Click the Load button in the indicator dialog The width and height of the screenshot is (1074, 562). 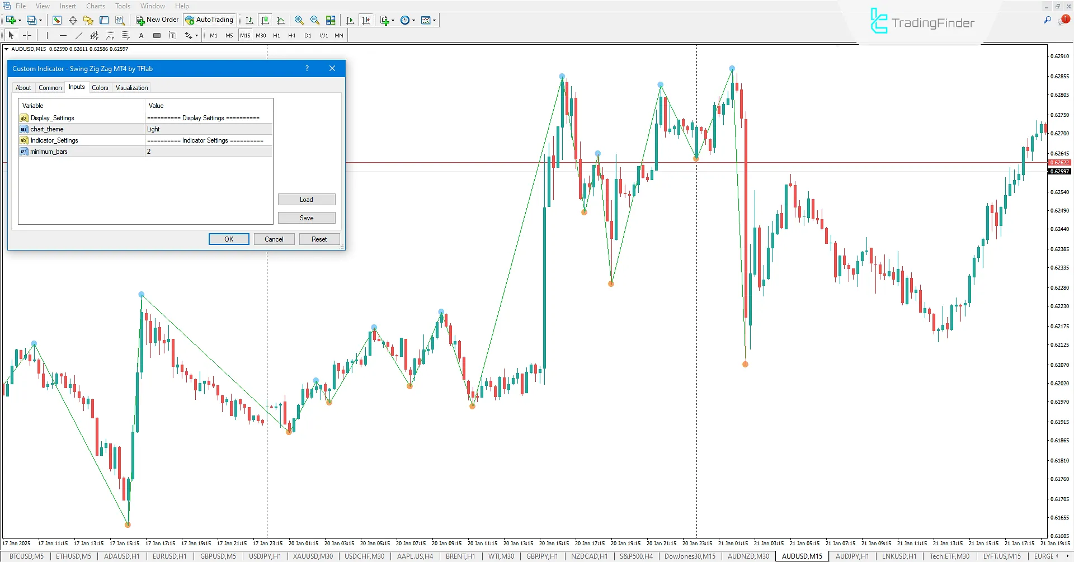[x=307, y=199]
